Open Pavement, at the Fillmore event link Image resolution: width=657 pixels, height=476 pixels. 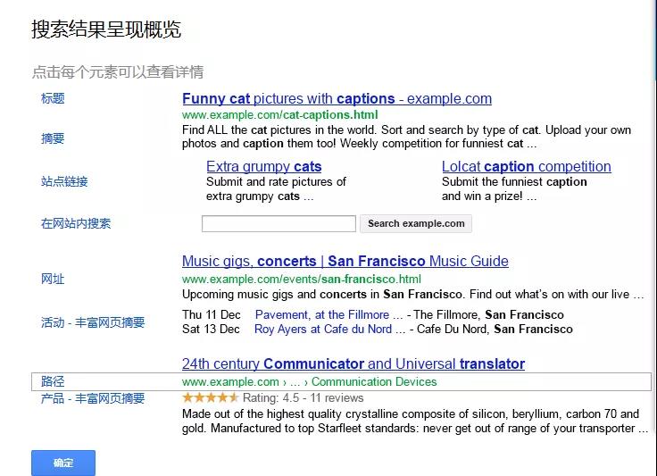coord(328,314)
